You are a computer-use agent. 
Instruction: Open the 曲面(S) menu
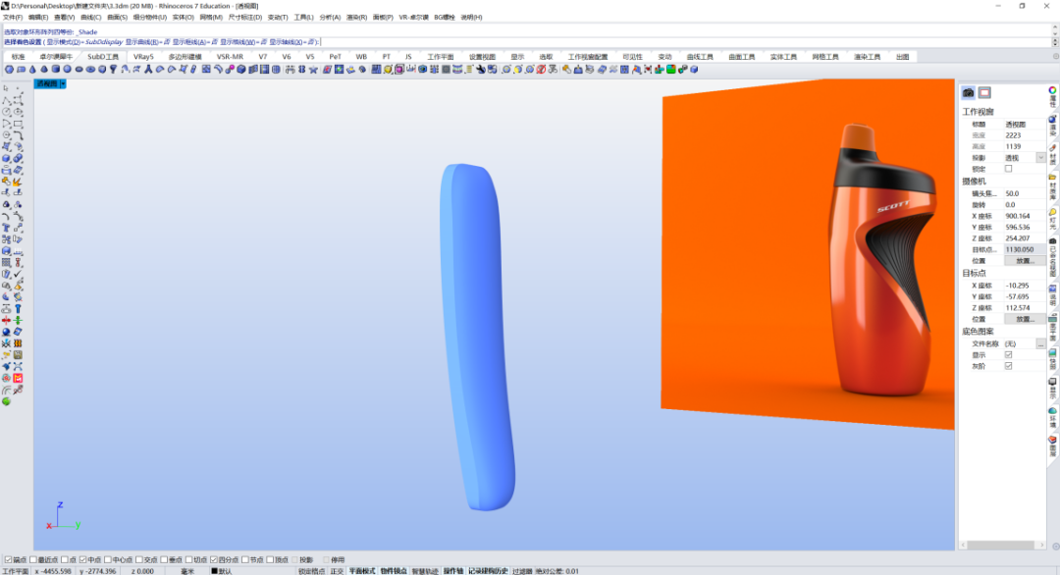tap(117, 18)
